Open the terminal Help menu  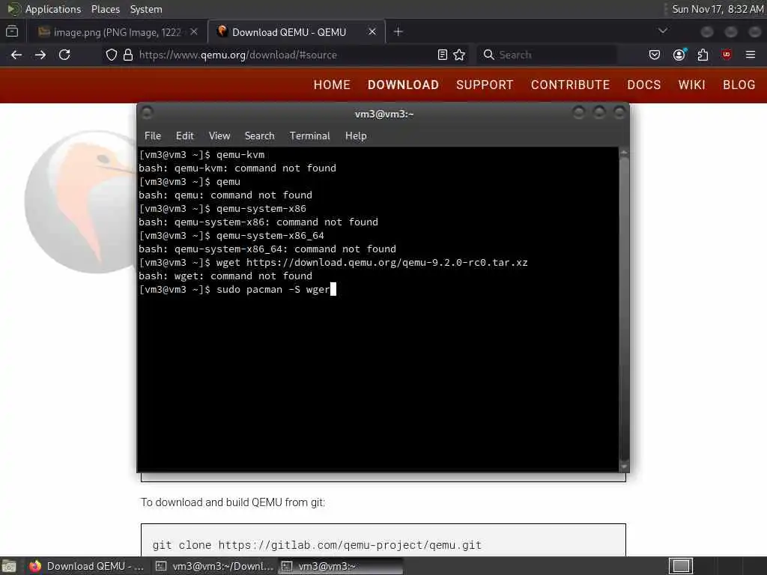tap(356, 136)
